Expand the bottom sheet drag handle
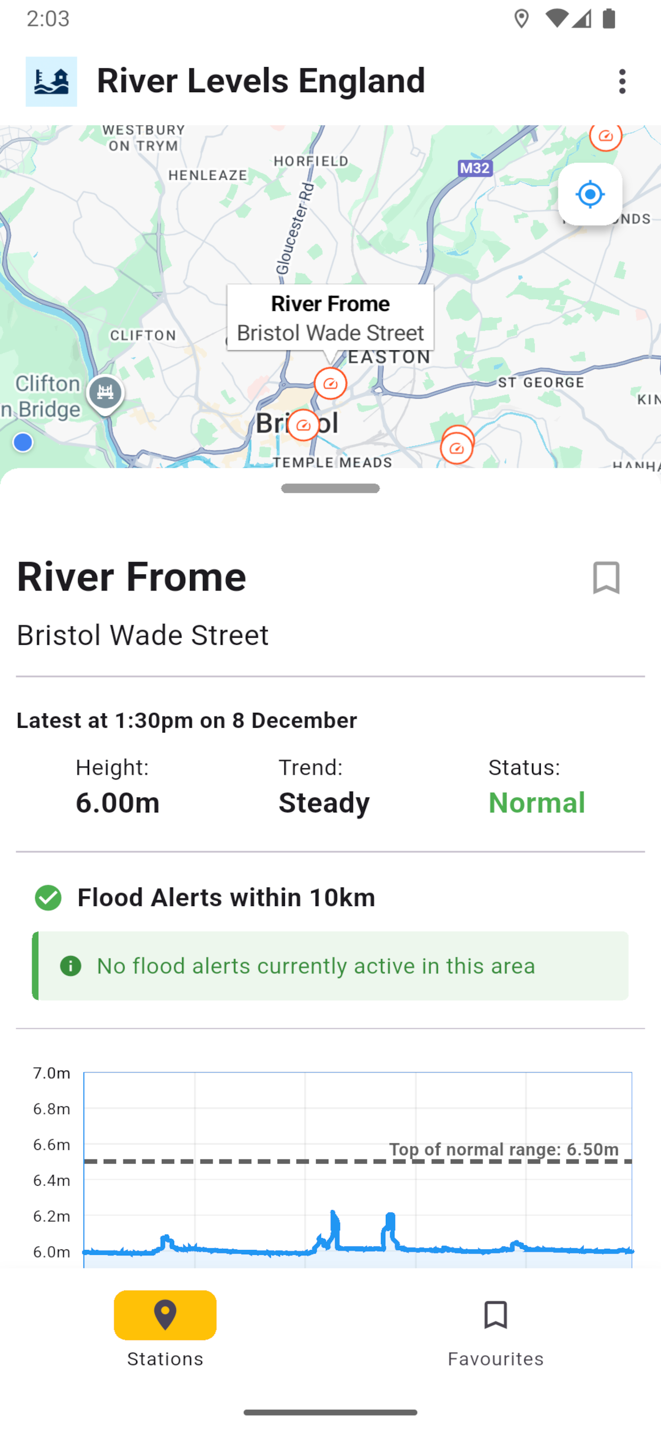This screenshot has height=1431, width=661. [x=330, y=488]
